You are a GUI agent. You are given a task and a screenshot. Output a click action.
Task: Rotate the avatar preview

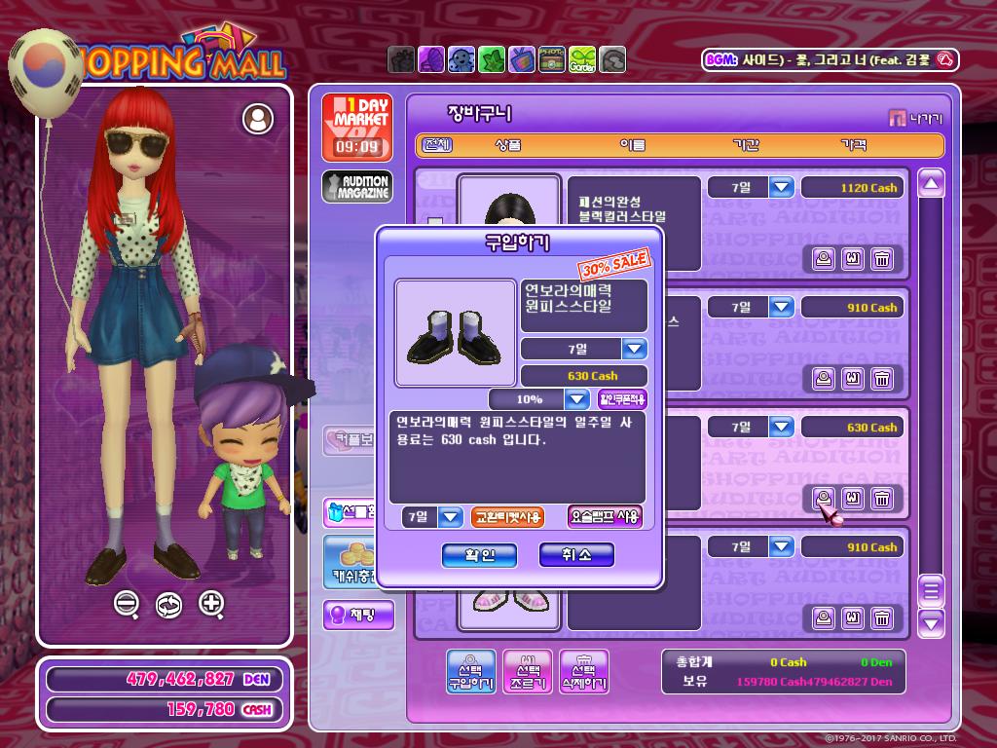[x=168, y=605]
